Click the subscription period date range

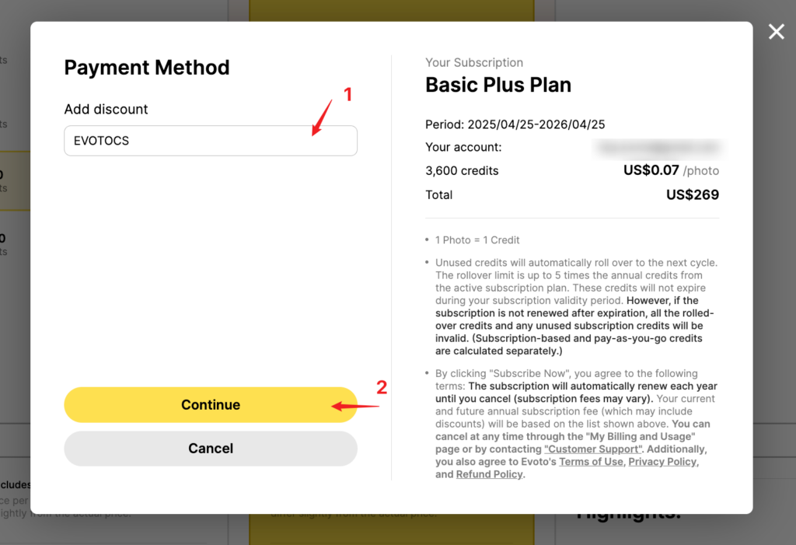536,124
